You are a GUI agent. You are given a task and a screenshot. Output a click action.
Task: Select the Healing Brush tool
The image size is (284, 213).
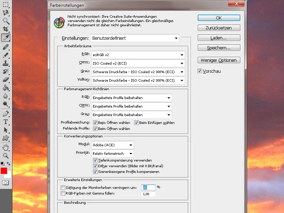pos(5,47)
